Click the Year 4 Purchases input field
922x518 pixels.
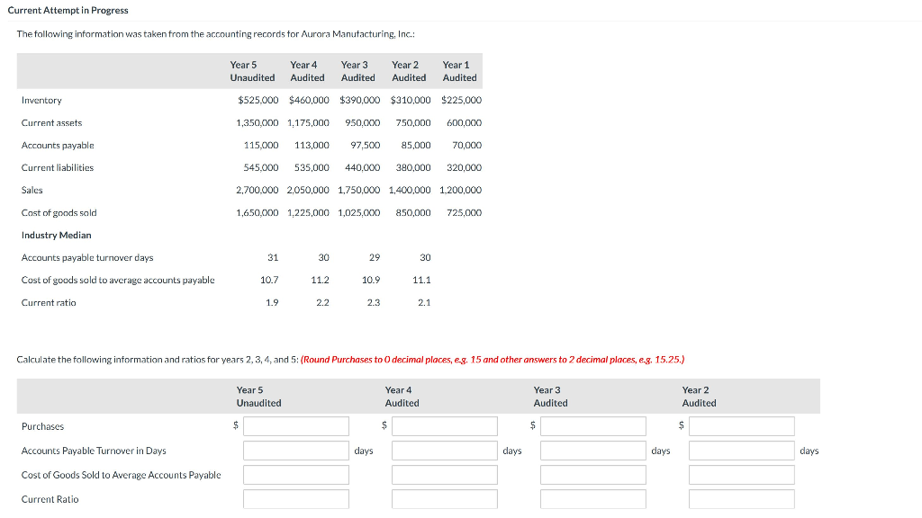(445, 425)
